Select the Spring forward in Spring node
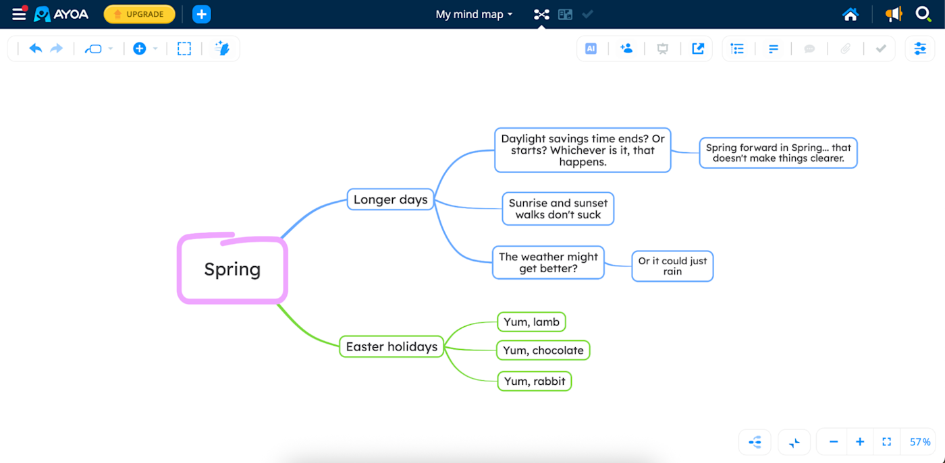Image resolution: width=945 pixels, height=463 pixels. (x=778, y=152)
